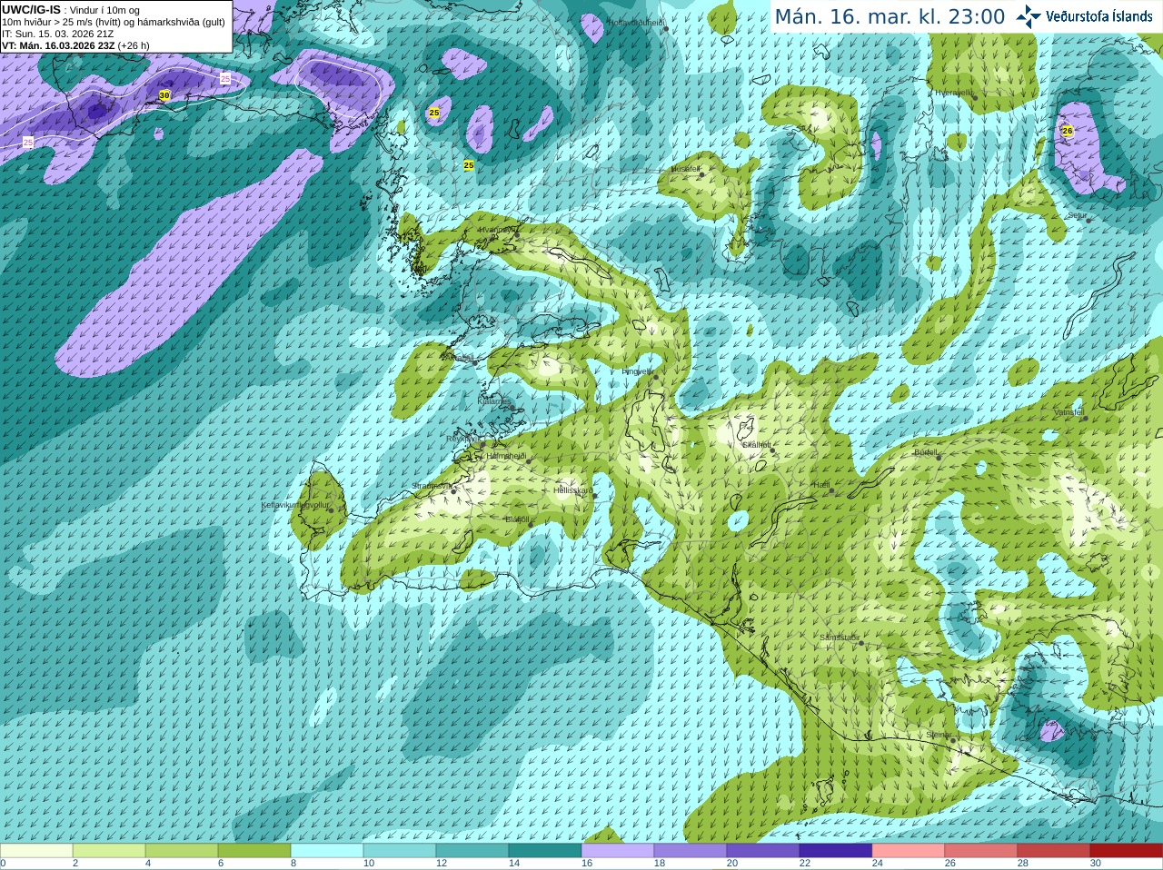Click the Holtavörðuheiði station label
The height and width of the screenshot is (870, 1163).
[635, 22]
